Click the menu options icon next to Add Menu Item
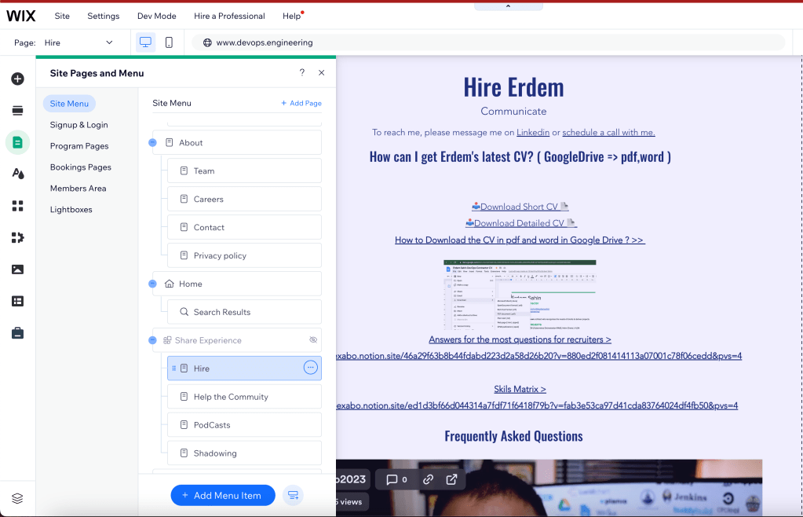 (293, 496)
